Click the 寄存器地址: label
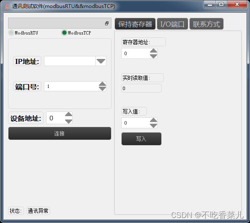Viewport: 250px width, 223px height. (x=143, y=42)
